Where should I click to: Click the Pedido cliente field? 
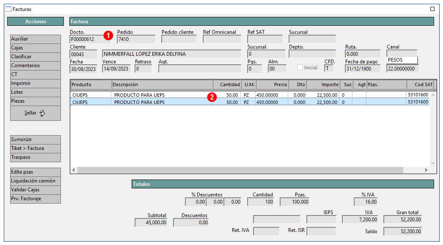pos(179,39)
